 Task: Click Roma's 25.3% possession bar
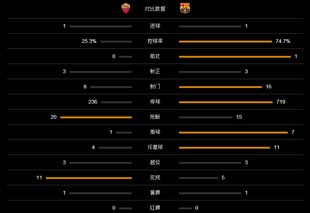pyautogui.click(x=116, y=41)
